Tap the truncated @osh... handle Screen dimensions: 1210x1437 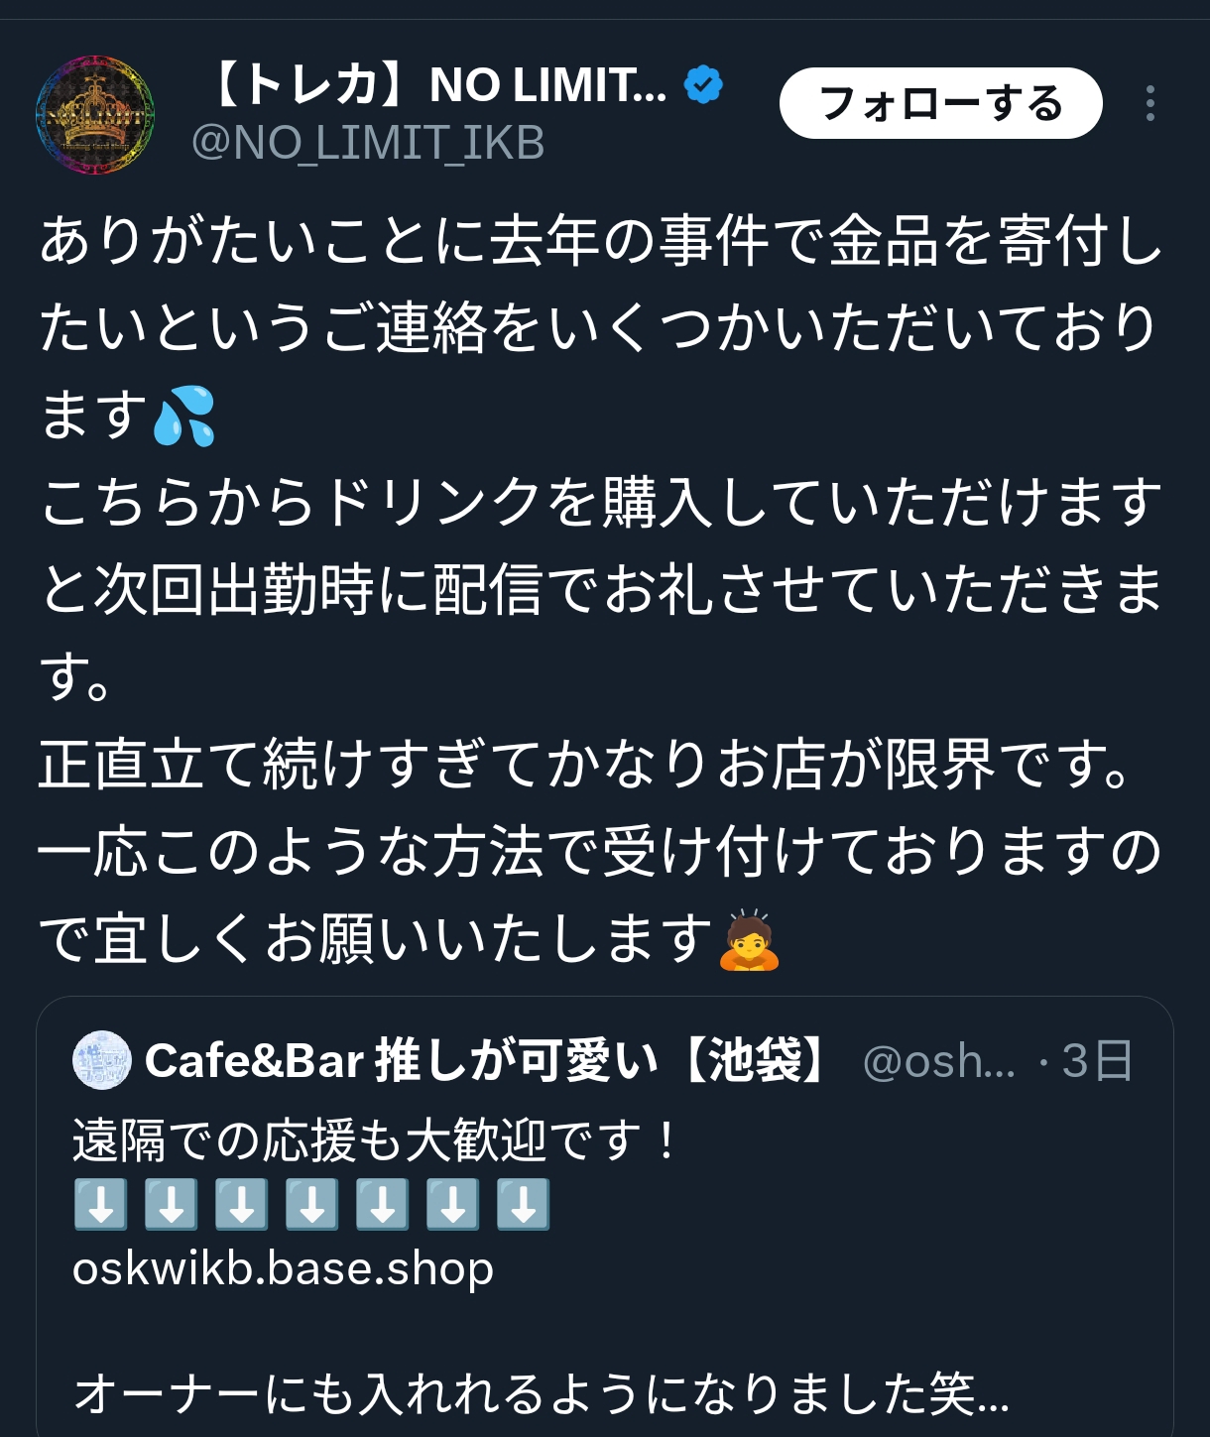pyautogui.click(x=938, y=1061)
